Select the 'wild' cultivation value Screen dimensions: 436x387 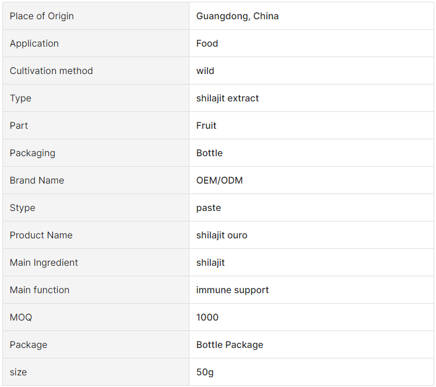click(205, 71)
